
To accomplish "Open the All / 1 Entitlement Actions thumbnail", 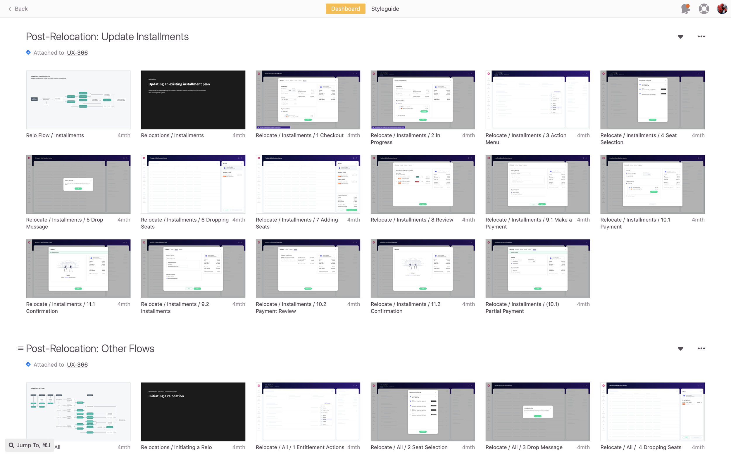I will pos(308,412).
